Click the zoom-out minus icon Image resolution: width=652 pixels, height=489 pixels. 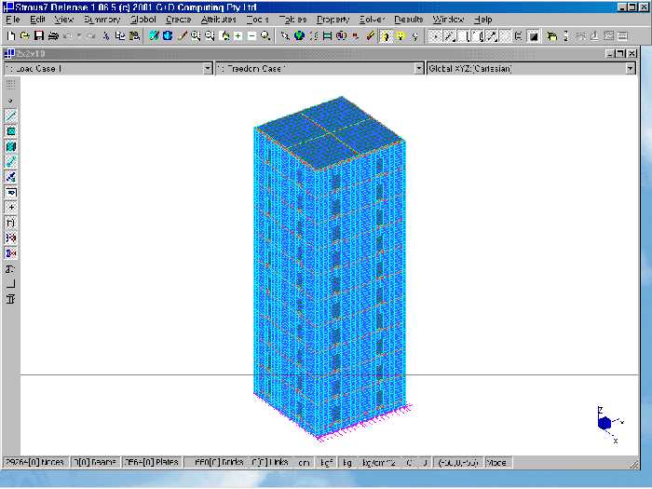click(251, 35)
